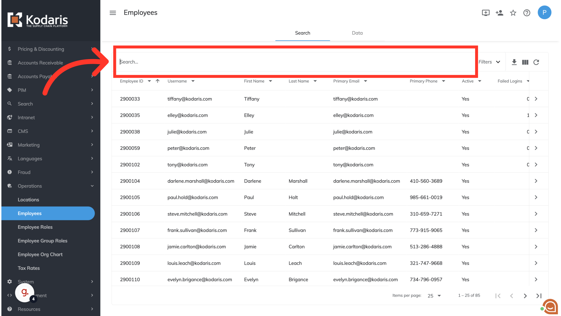The image size is (561, 316).
Task: Toggle Employee ID ascending sort arrow
Action: [x=157, y=81]
